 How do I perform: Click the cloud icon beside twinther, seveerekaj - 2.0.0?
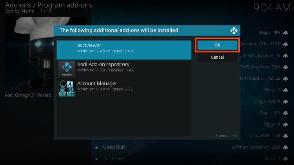[x=285, y=147]
